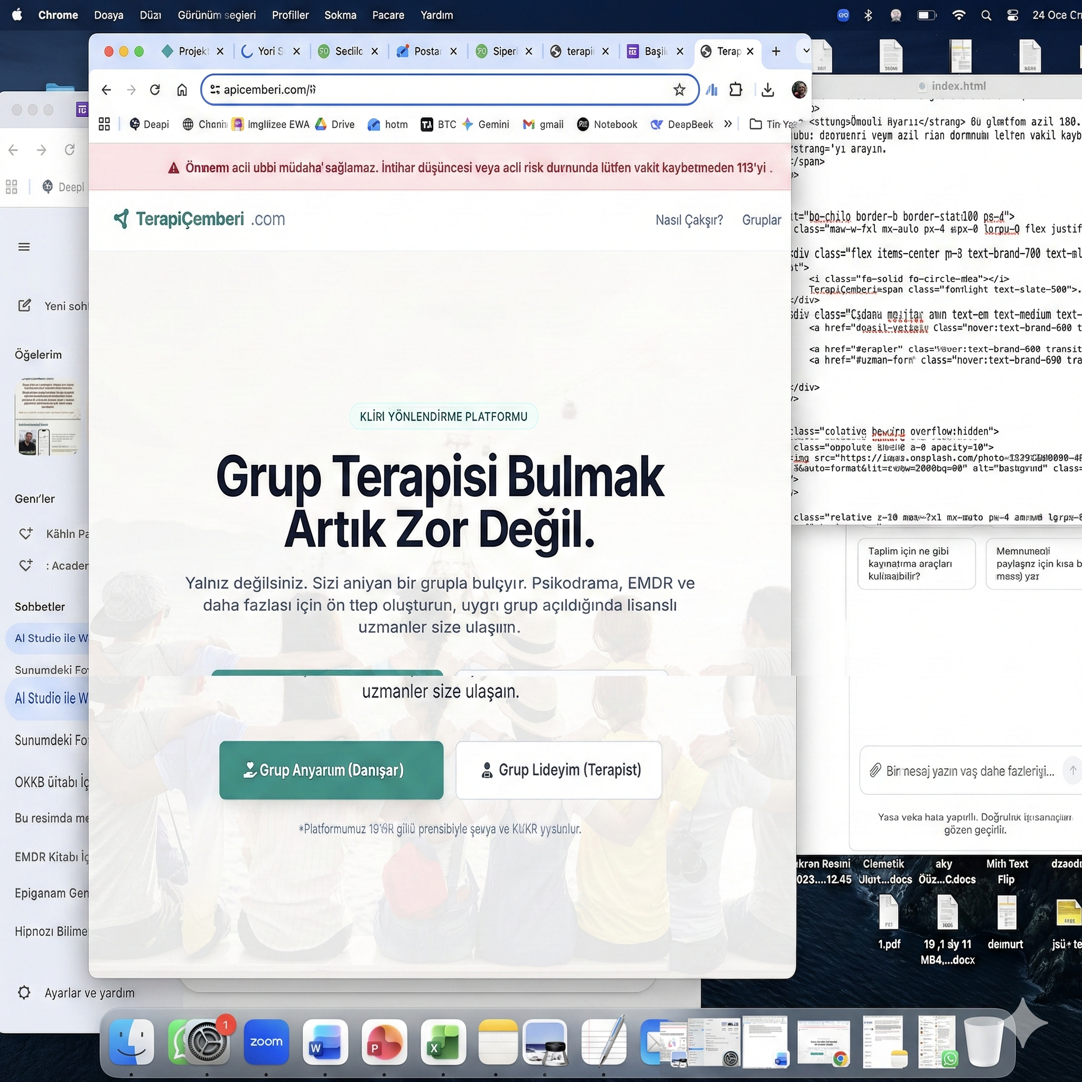Open the apps grid icon in bookmarks bar
This screenshot has width=1082, height=1082.
click(104, 124)
